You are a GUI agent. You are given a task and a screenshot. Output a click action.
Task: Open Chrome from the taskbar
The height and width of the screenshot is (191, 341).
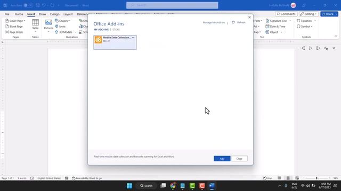[x=173, y=186]
